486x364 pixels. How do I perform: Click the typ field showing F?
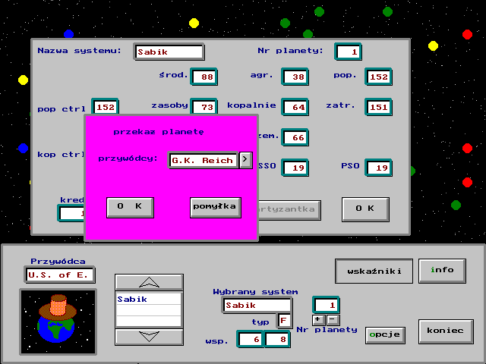(284, 321)
